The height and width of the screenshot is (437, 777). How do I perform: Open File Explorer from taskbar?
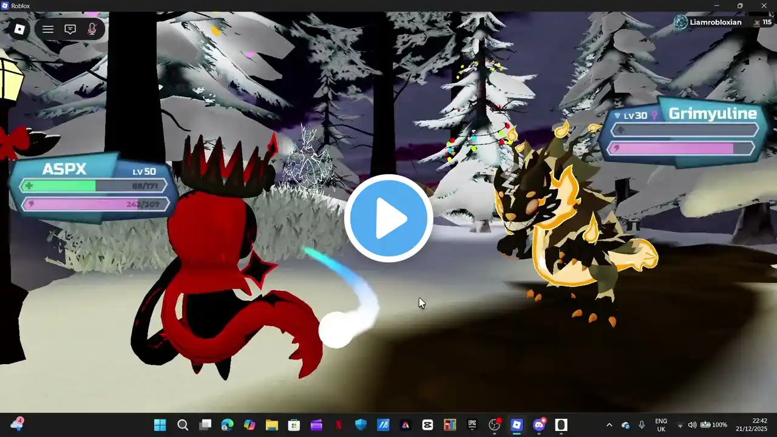coord(271,425)
